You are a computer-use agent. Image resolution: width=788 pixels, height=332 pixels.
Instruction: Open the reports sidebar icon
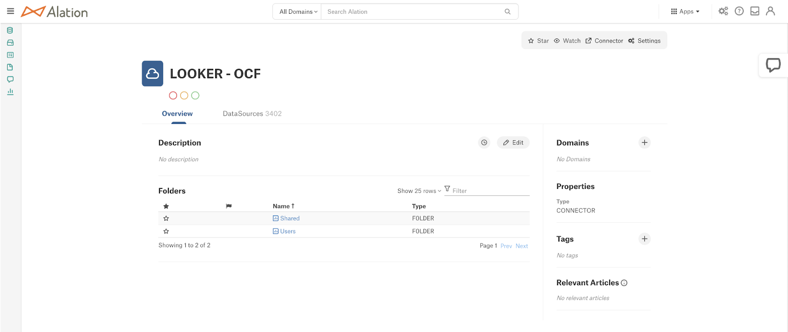click(x=10, y=55)
